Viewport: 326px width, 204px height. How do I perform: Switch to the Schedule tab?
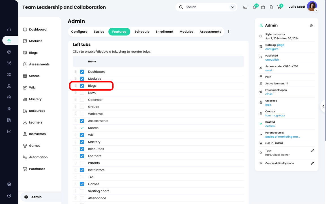pos(142,31)
